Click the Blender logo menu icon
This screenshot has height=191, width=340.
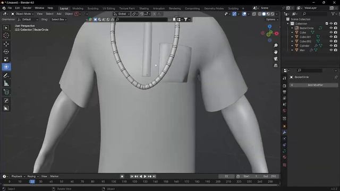(4, 8)
